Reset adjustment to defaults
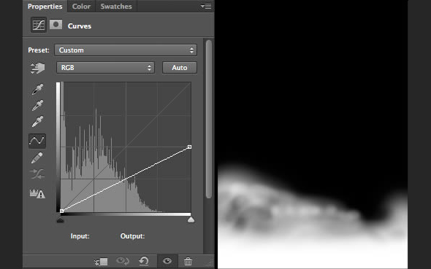Image resolution: width=431 pixels, height=269 pixels. [144, 261]
